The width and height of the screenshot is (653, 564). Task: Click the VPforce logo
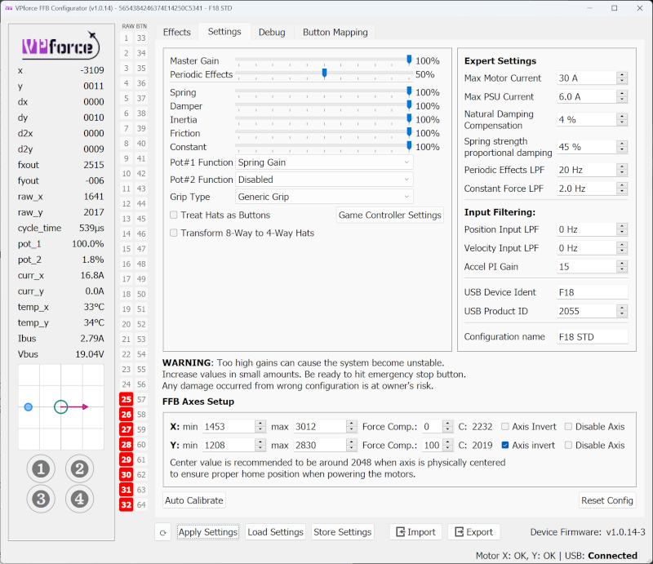coord(60,45)
